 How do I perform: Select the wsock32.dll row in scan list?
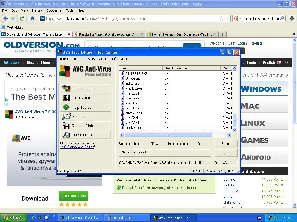[x=176, y=113]
